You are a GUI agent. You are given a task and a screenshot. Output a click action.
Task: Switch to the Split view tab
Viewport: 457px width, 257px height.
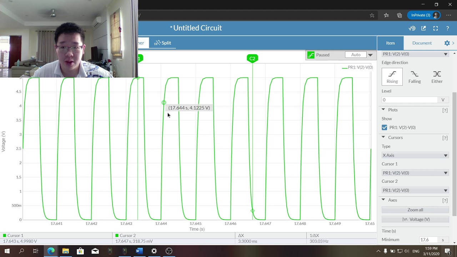point(163,43)
